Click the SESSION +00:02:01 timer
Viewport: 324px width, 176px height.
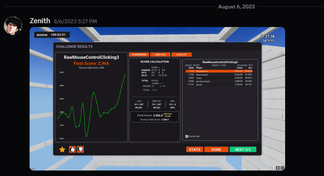point(52,35)
